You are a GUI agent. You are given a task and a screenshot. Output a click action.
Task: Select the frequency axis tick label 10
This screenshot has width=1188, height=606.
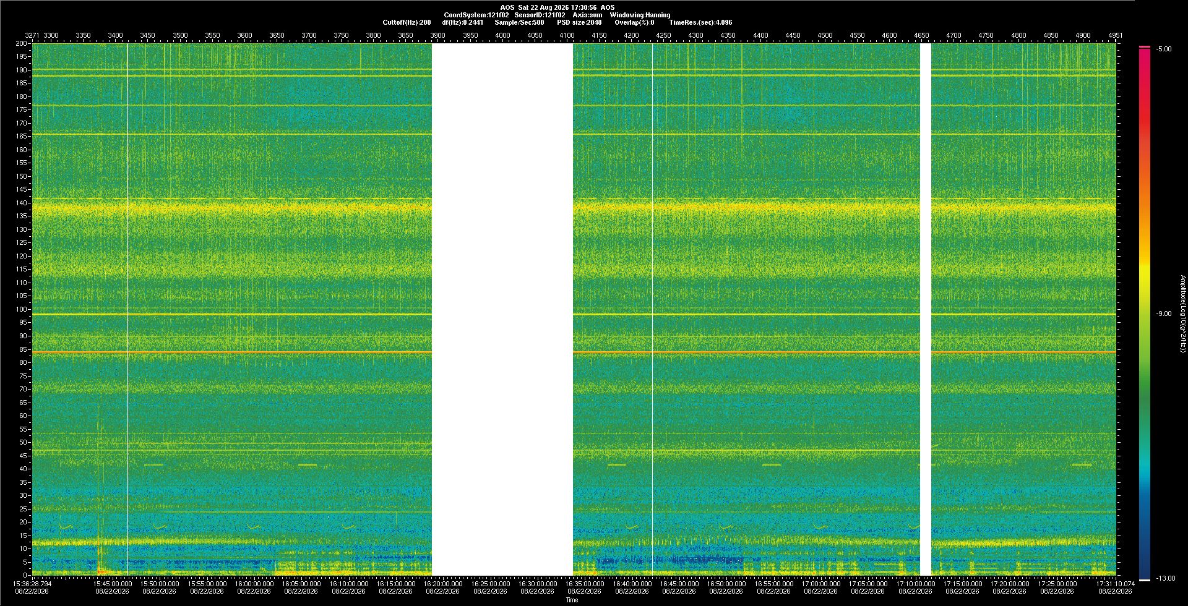coord(24,548)
